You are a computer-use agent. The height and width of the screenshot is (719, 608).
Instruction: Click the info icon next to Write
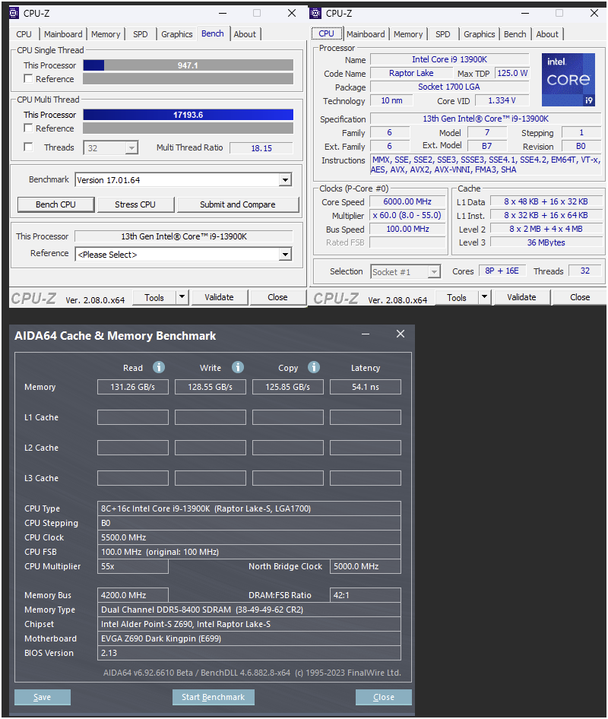[238, 367]
